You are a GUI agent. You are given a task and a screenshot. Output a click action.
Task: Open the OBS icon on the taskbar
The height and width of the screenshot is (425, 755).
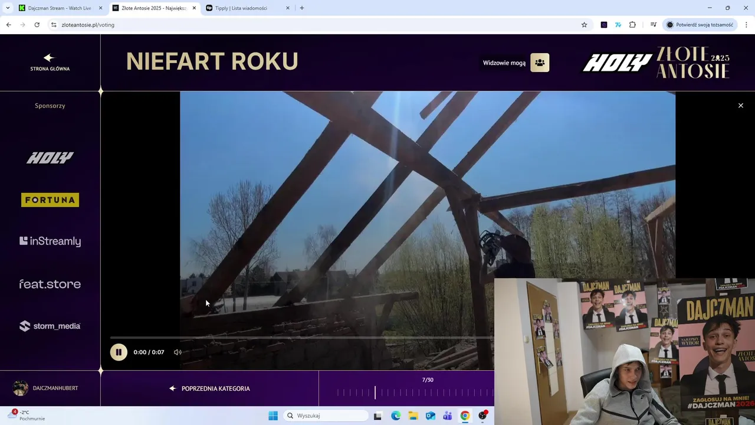pyautogui.click(x=483, y=416)
